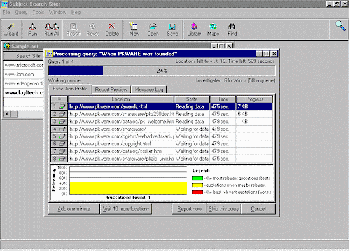This screenshot has width=350, height=251.
Task: Open the Maps globe icon
Action: (x=213, y=26)
